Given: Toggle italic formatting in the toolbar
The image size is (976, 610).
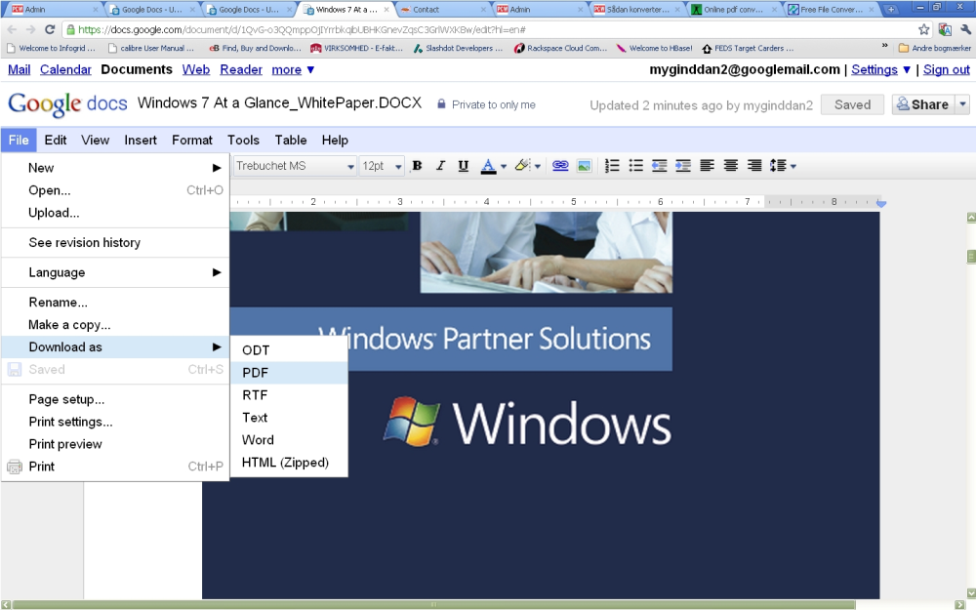Looking at the screenshot, I should pos(440,166).
